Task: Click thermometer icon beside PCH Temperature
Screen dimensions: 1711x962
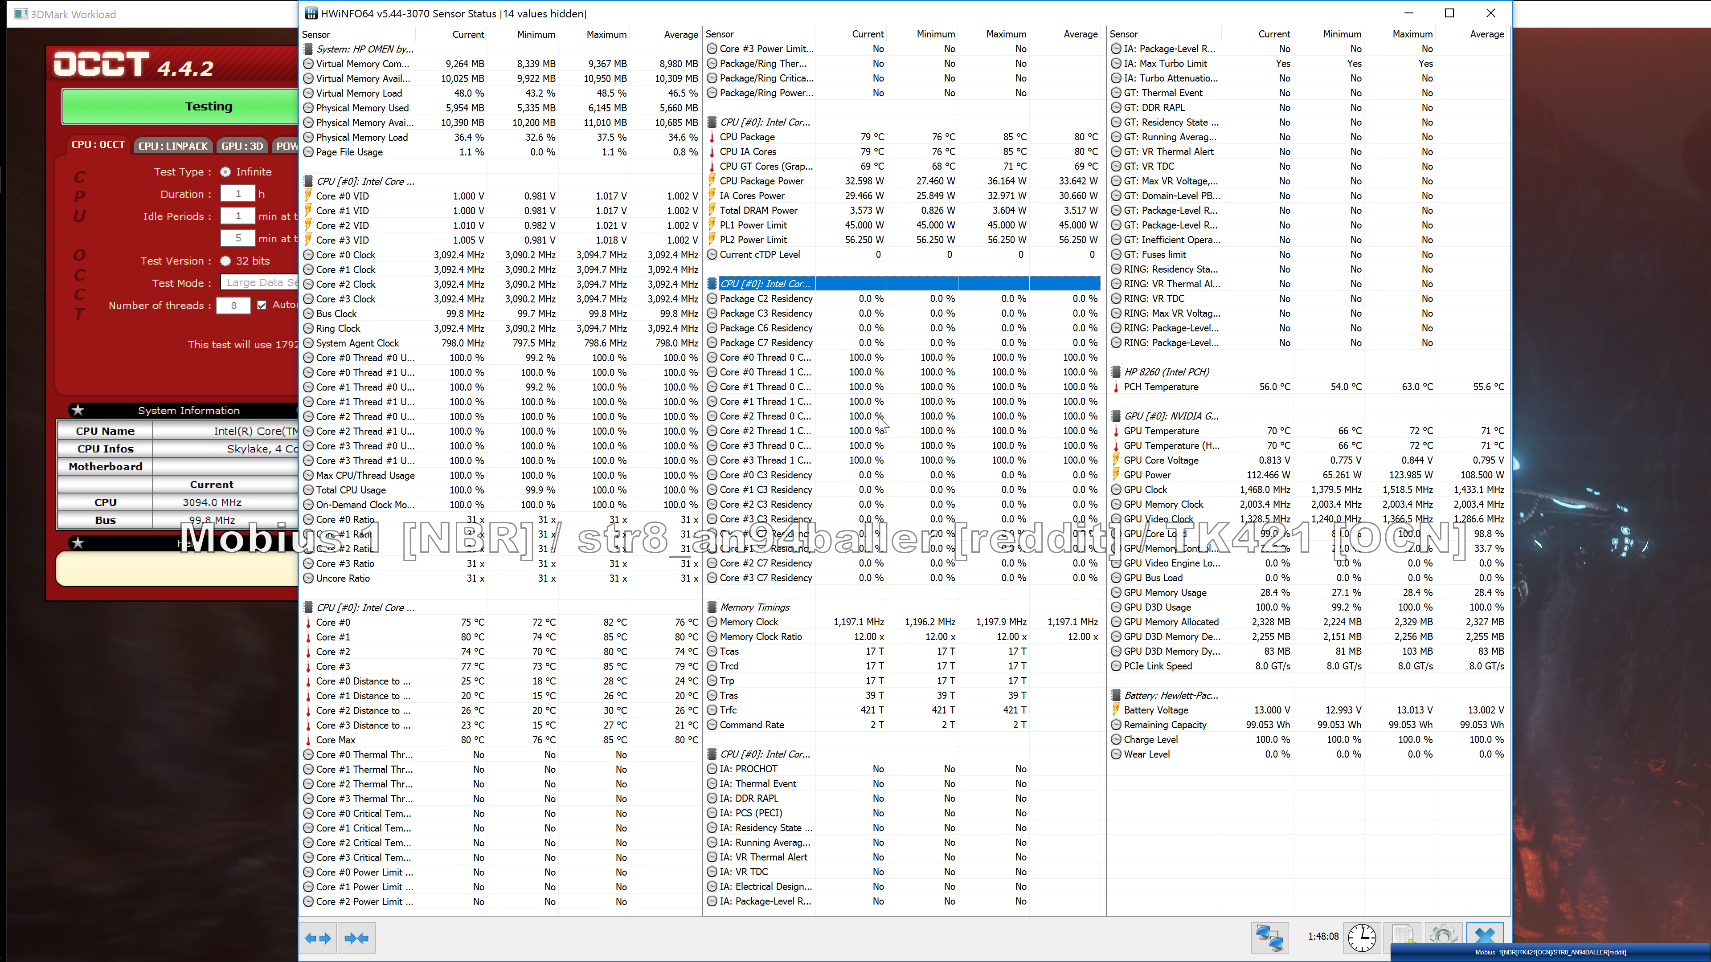Action: (x=1116, y=387)
